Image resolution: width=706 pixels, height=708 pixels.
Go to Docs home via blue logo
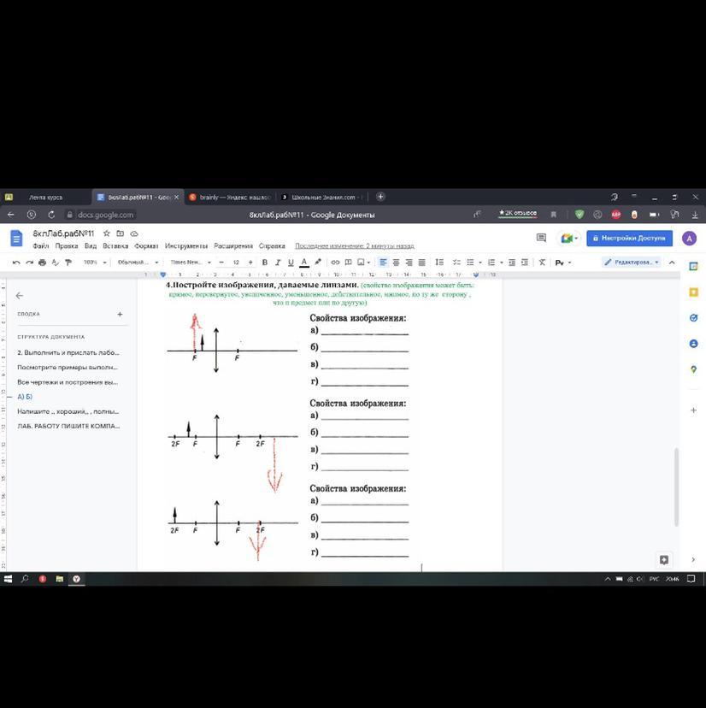(x=16, y=239)
